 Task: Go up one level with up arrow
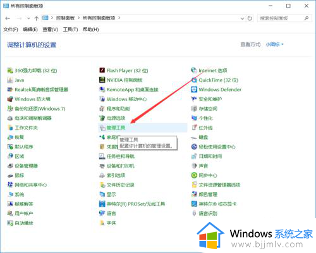point(37,18)
